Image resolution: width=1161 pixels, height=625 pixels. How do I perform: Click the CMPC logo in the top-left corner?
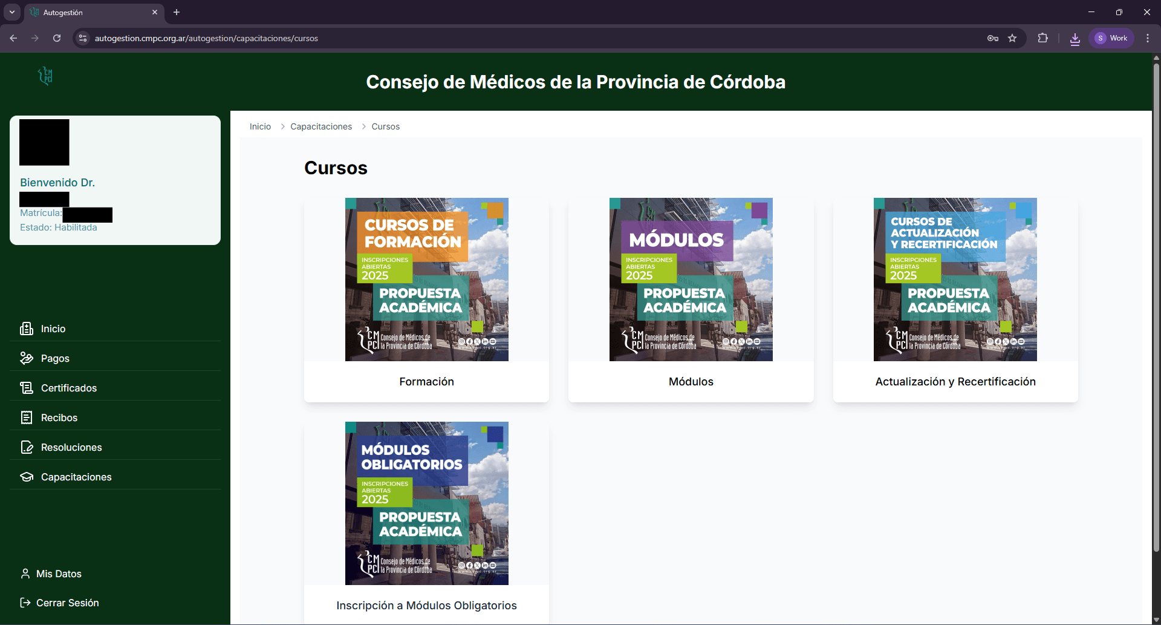pyautogui.click(x=44, y=76)
